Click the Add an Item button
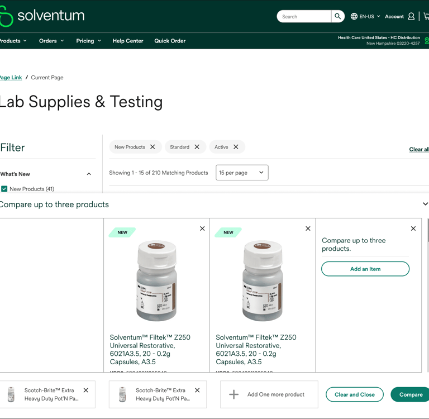 pos(365,269)
